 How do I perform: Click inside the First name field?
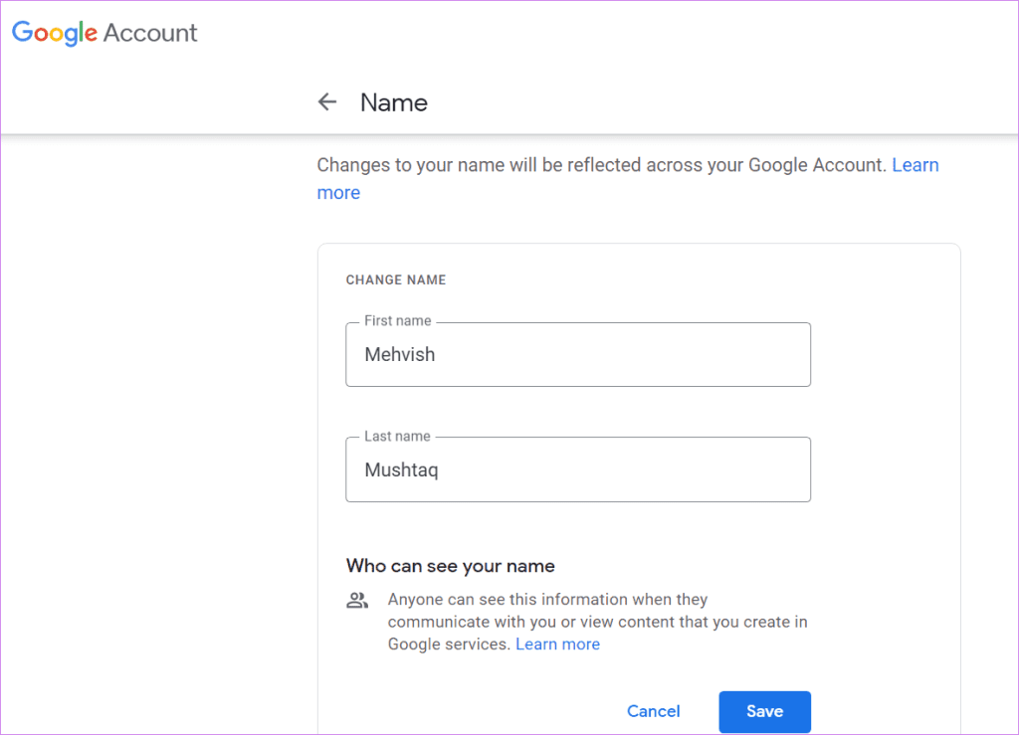577,355
